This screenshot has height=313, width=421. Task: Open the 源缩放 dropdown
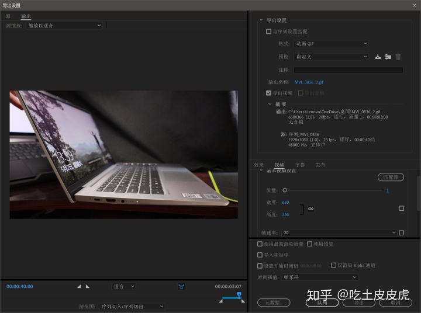[64, 26]
